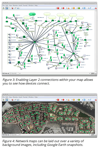Open View menu in bottom Google Earth window

[10, 97]
